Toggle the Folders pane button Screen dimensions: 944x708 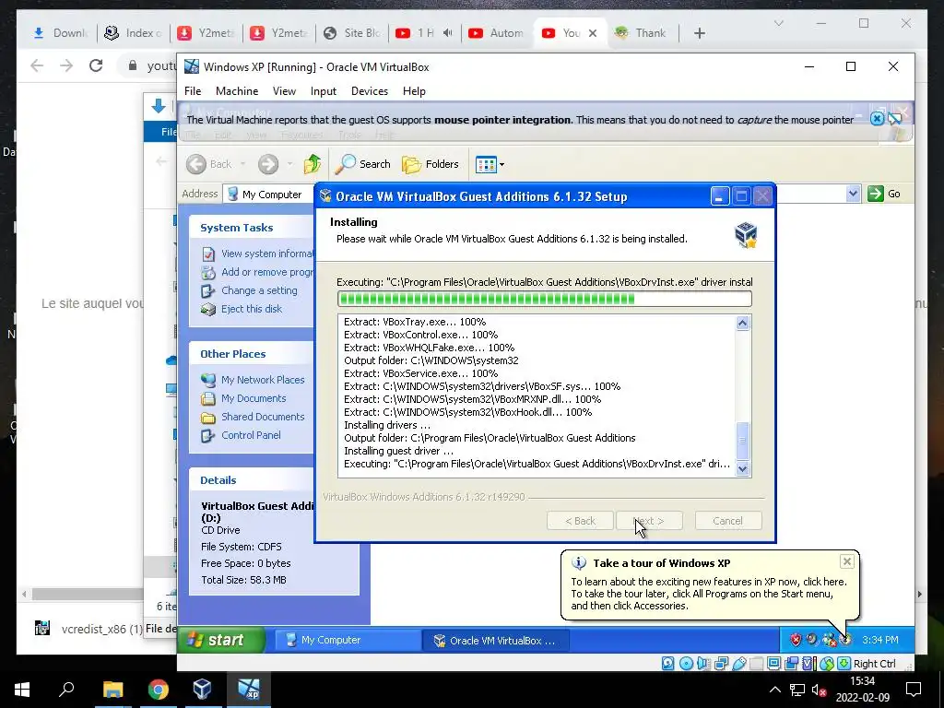point(431,164)
